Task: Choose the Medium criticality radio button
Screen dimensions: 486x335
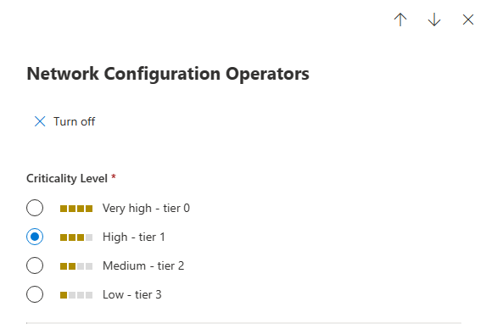Action: click(x=35, y=265)
